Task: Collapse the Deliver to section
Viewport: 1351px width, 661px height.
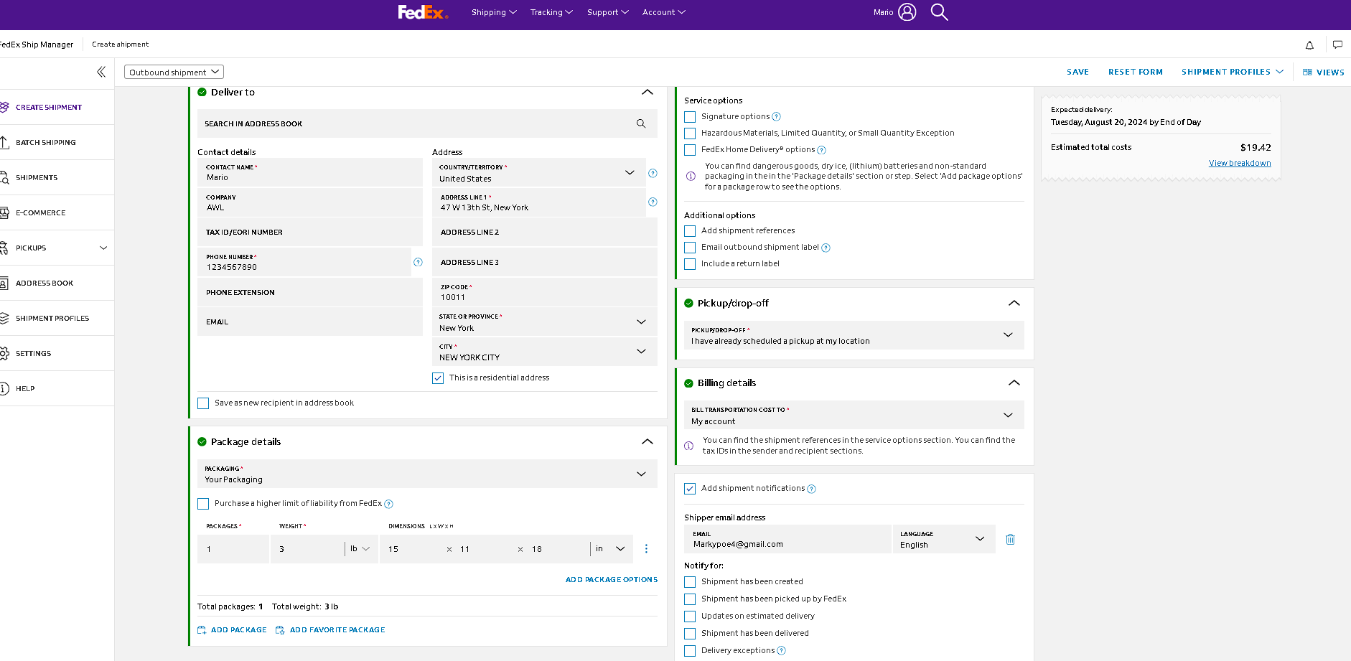Action: click(x=648, y=92)
